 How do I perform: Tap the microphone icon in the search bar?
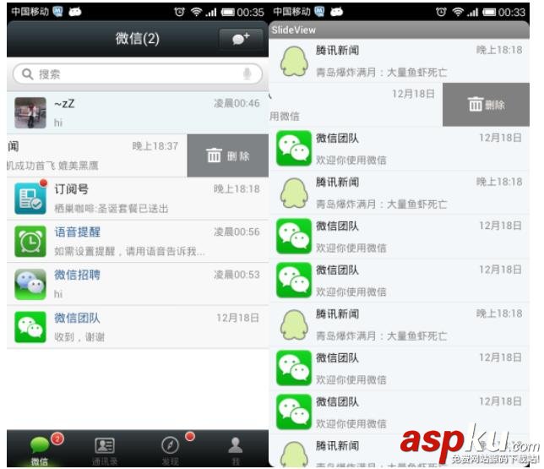[x=247, y=74]
